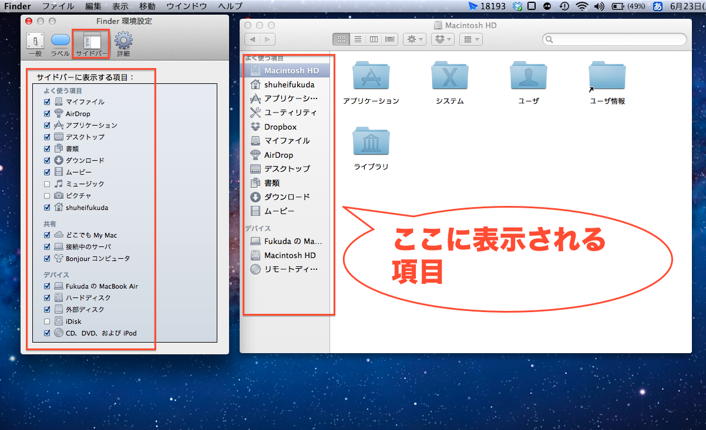The image size is (706, 430).
Task: Toggle the Bonjour コンピュータ checkbox
Action: point(47,258)
